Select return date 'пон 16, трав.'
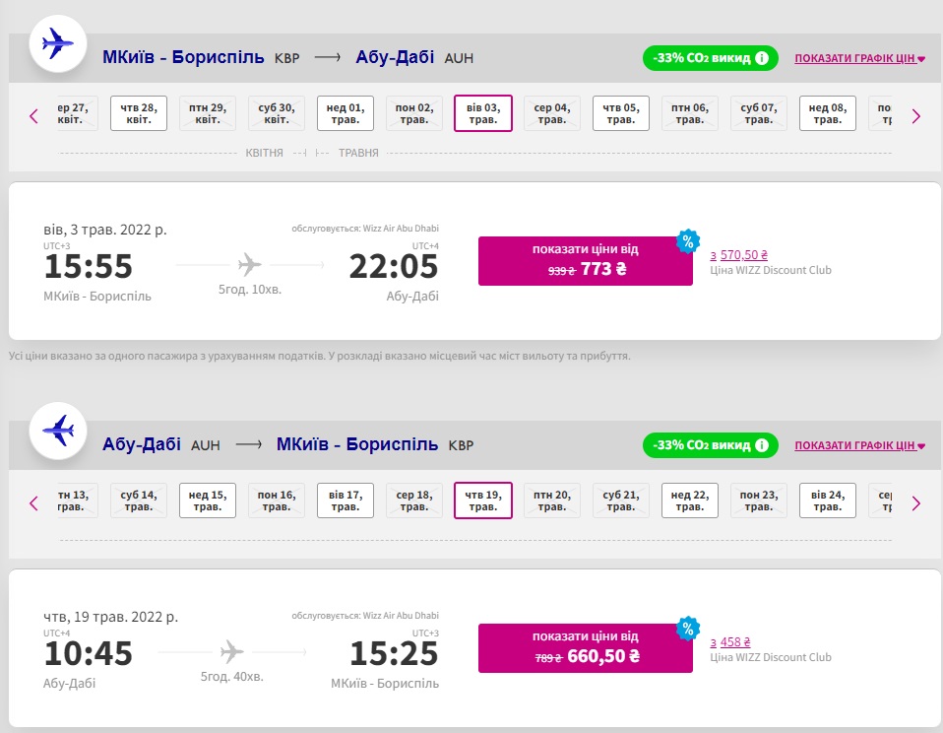This screenshot has width=943, height=733. [276, 500]
